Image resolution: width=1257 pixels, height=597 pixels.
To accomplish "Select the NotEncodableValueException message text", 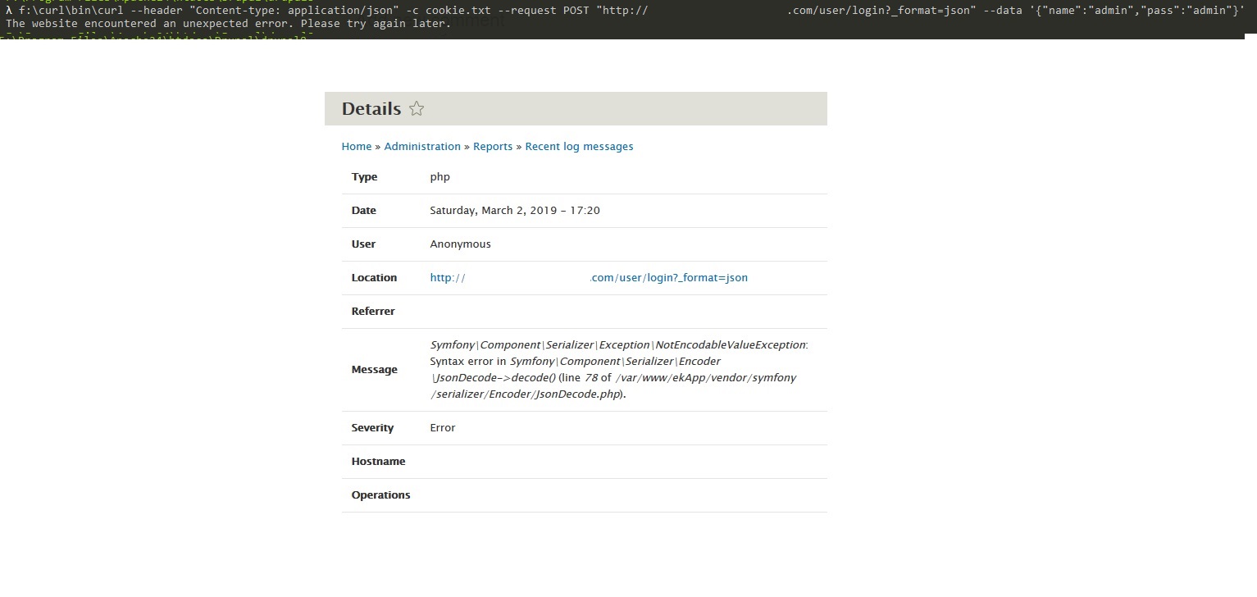I will click(x=619, y=370).
